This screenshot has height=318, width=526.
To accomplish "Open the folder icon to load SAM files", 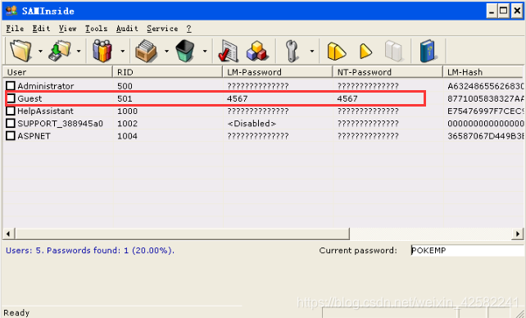I will coord(20,51).
